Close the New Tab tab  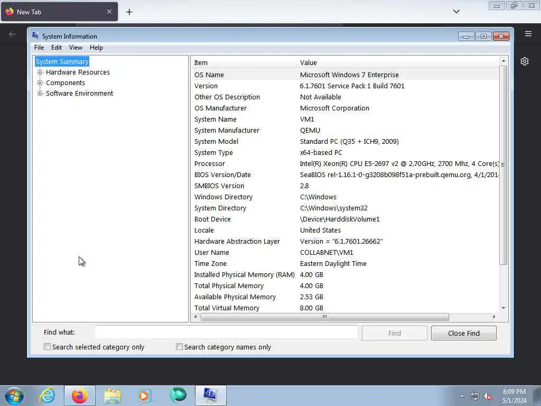[109, 12]
